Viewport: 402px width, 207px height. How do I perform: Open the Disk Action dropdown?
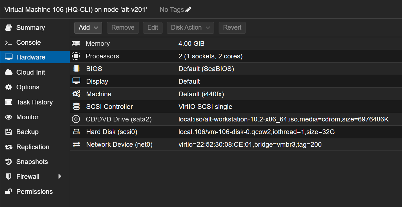(x=190, y=28)
